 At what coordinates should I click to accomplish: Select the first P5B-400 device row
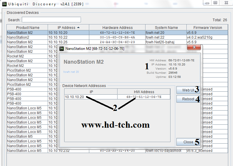coord(27,89)
